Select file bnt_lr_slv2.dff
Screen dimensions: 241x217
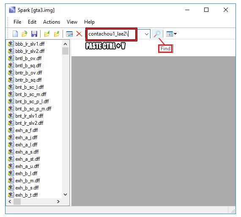point(29,123)
